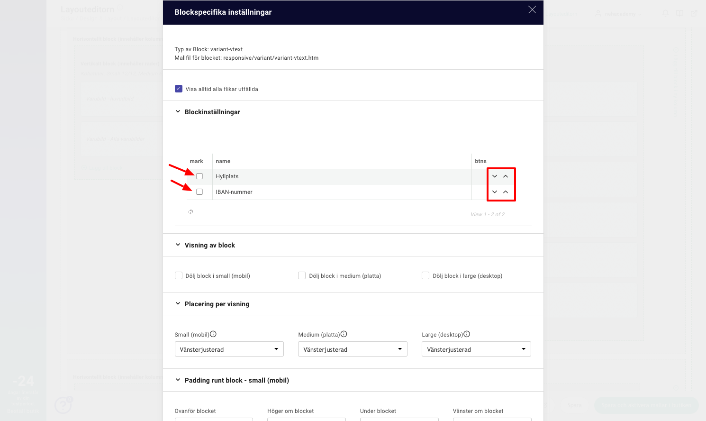Open info icon next to Small (mobil)
This screenshot has width=706, height=421.
pyautogui.click(x=213, y=334)
